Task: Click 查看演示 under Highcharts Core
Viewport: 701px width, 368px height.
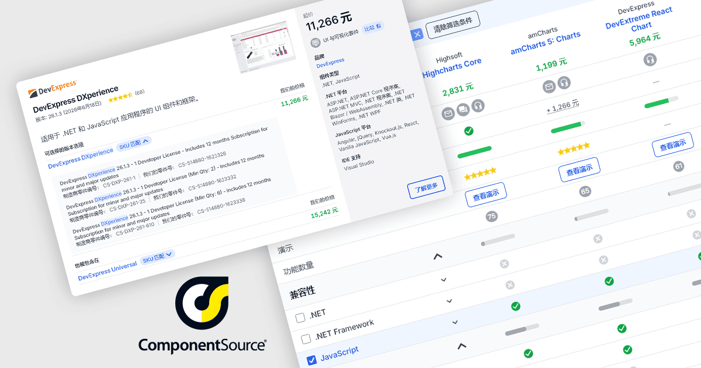Action: point(486,195)
